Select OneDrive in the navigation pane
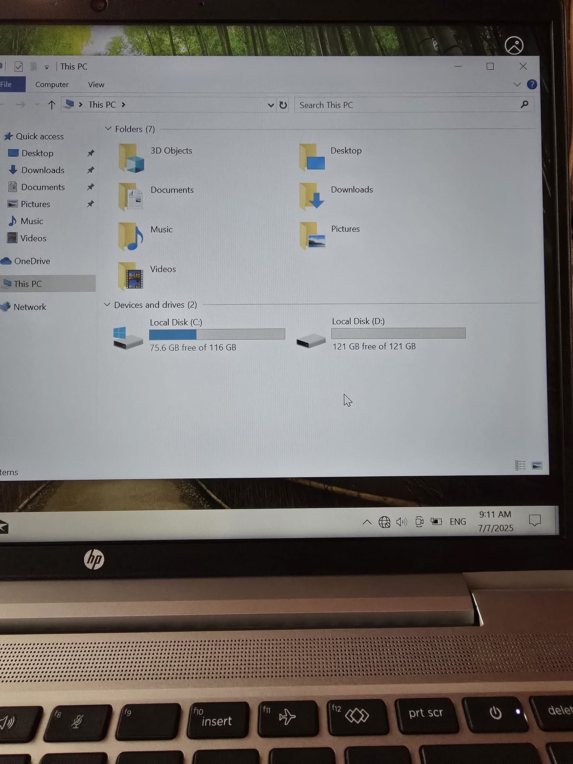This screenshot has height=764, width=573. point(32,261)
